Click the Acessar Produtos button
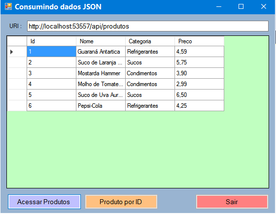Screen dimensions: 276x214 (44, 202)
